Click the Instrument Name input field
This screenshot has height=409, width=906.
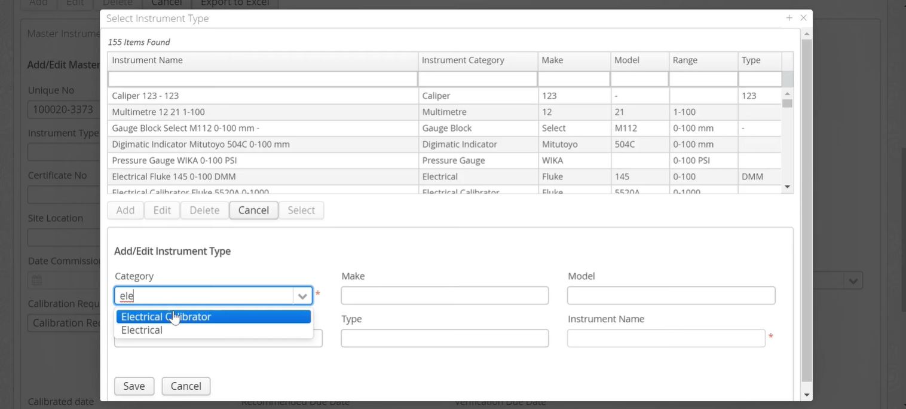(x=666, y=338)
